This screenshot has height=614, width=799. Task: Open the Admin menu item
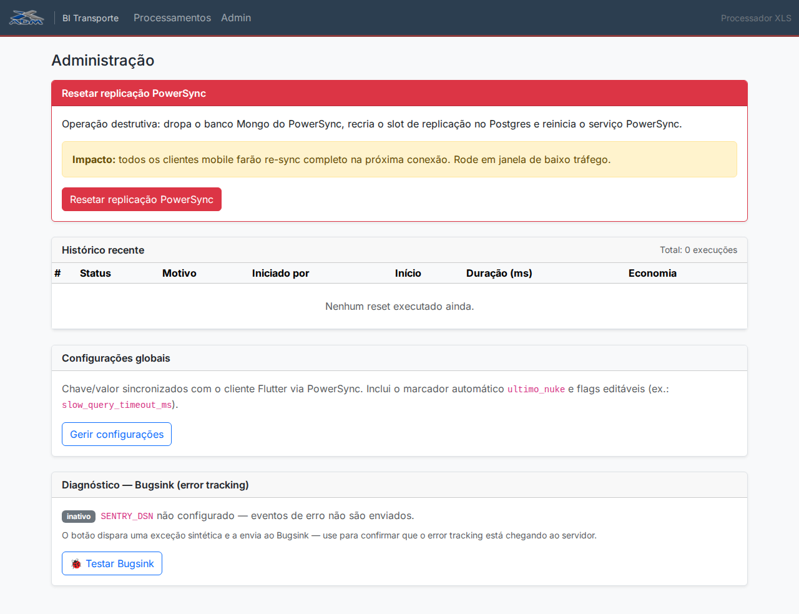tap(236, 17)
